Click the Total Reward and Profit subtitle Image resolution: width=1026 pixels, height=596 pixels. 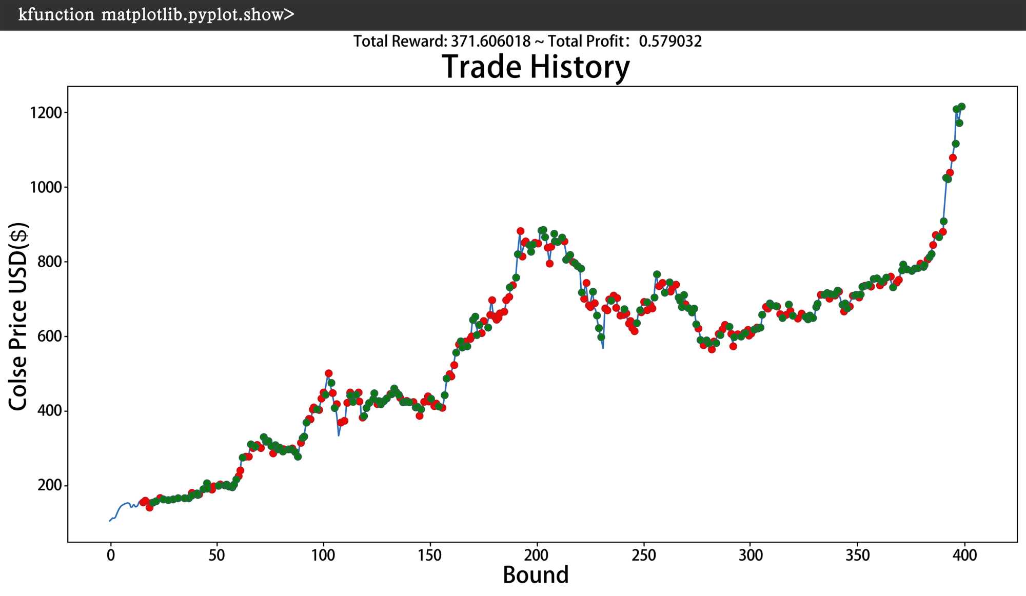point(527,42)
